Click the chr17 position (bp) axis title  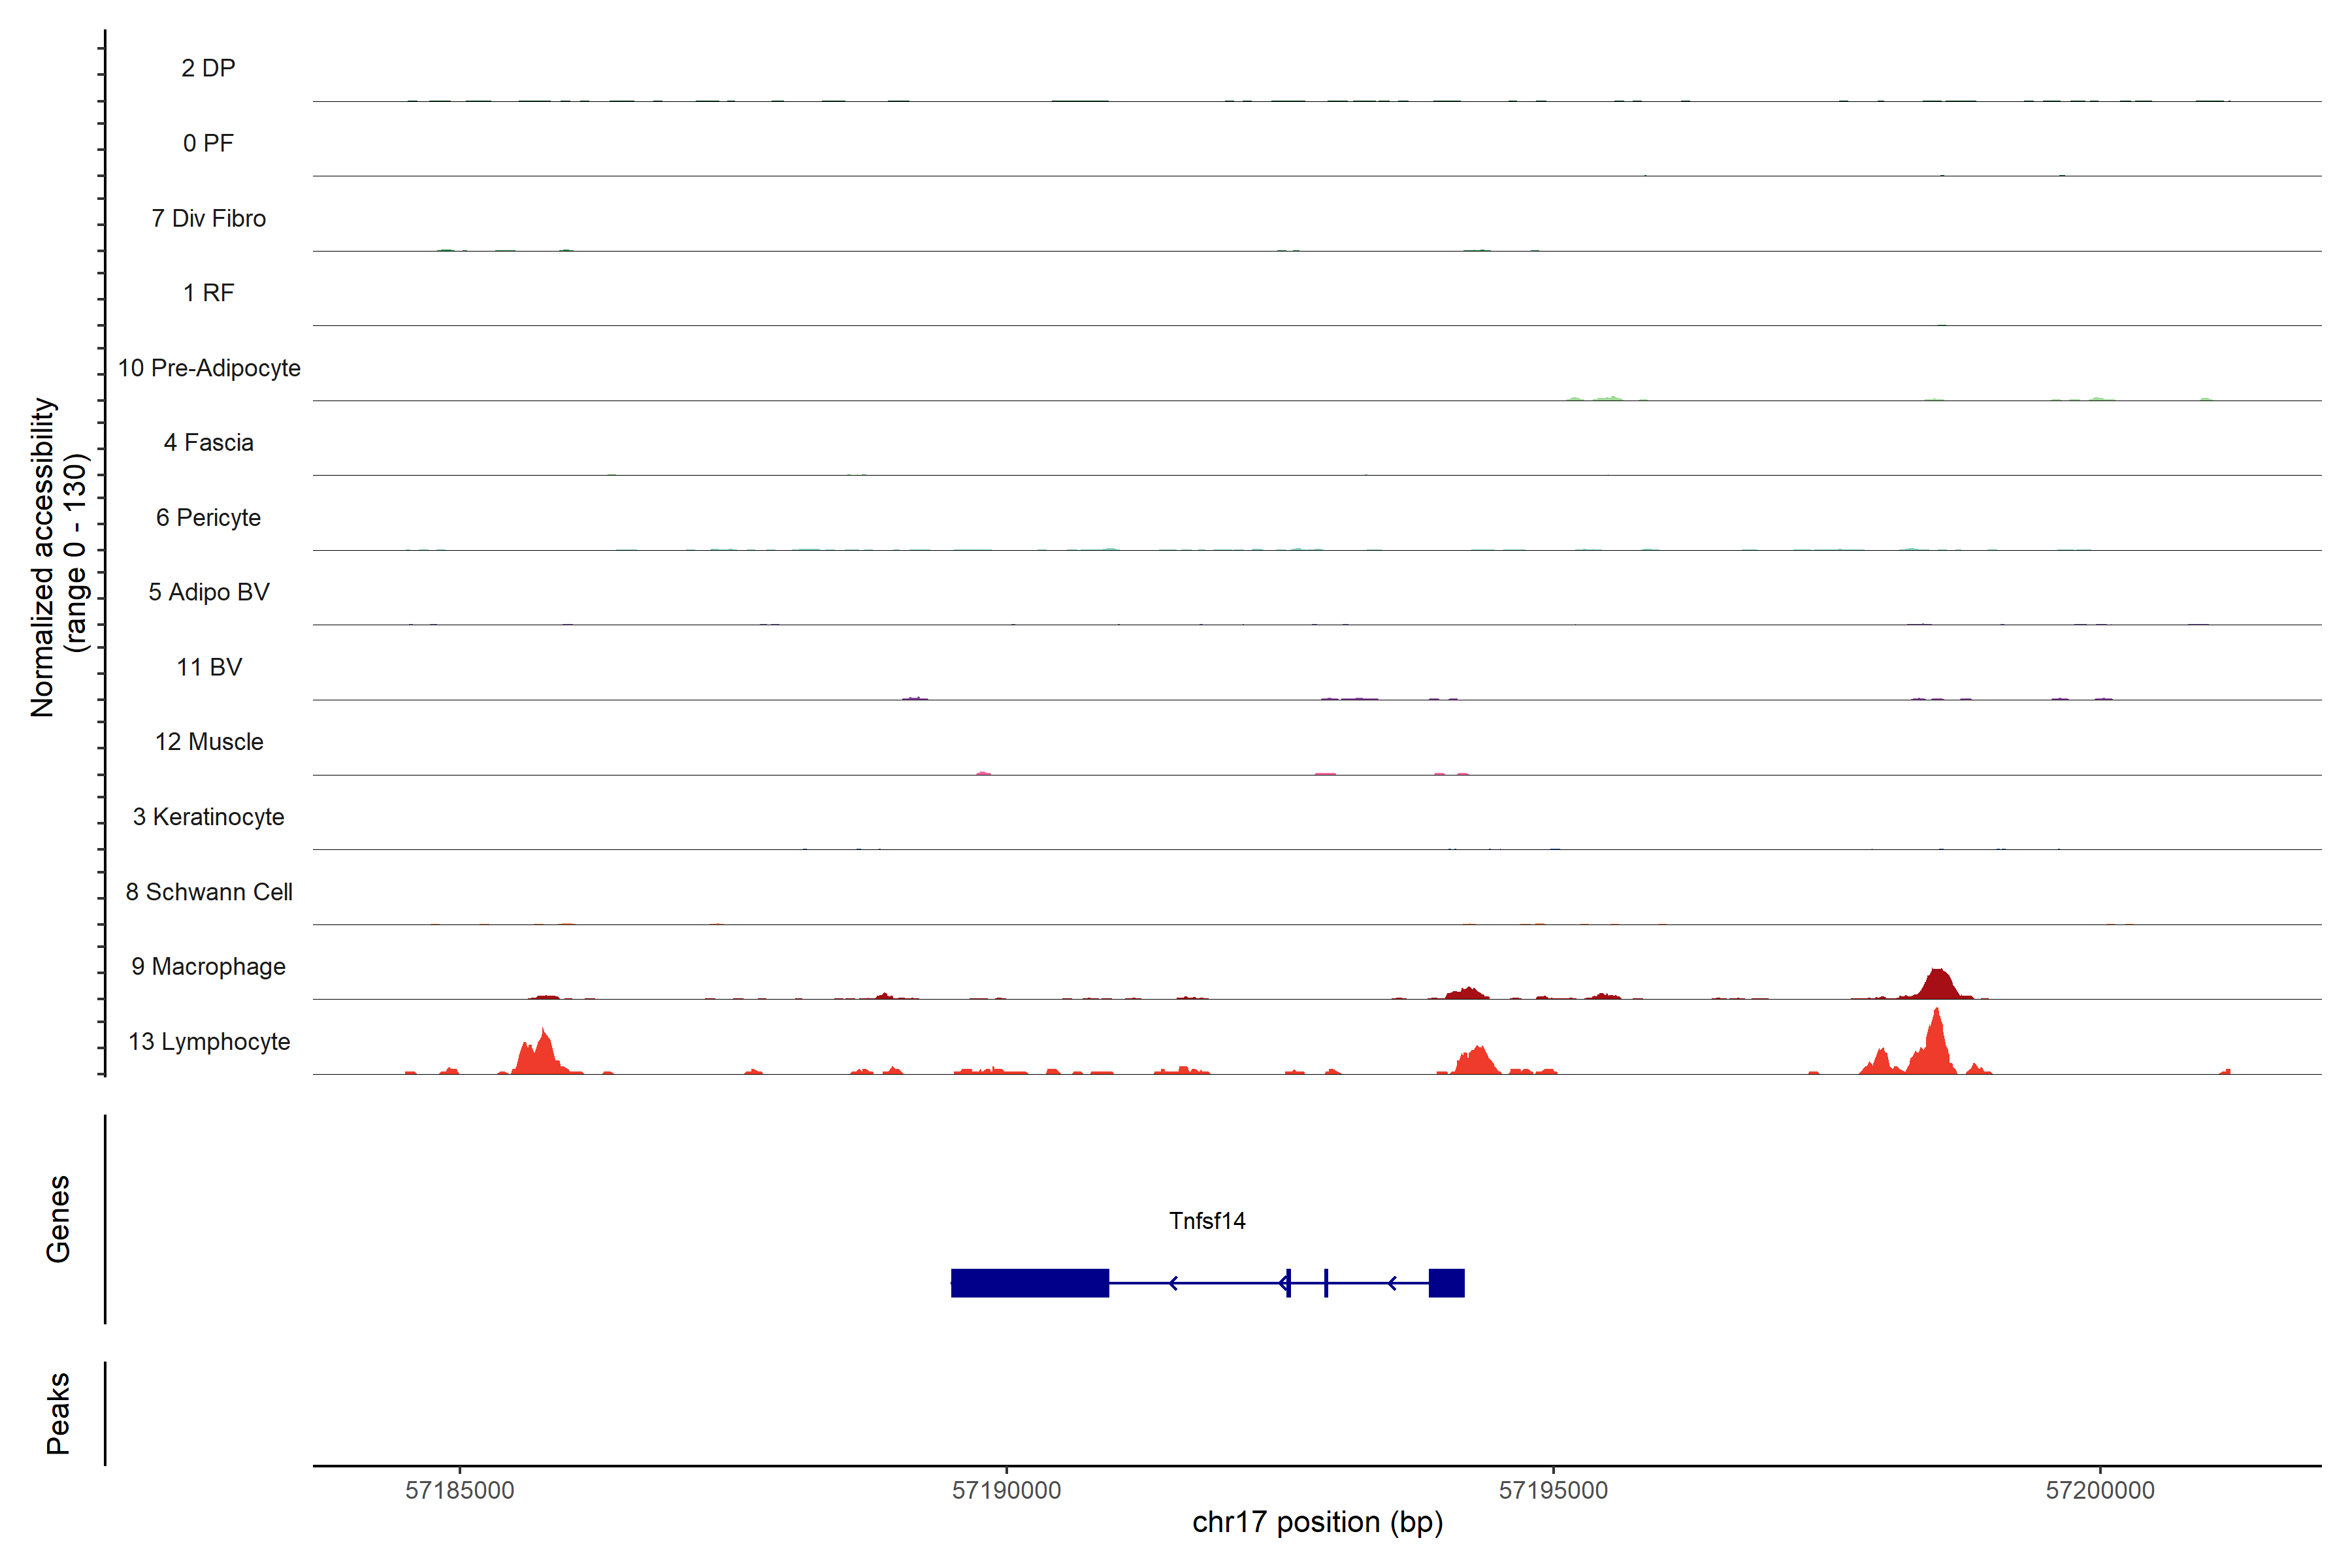click(x=1317, y=1522)
